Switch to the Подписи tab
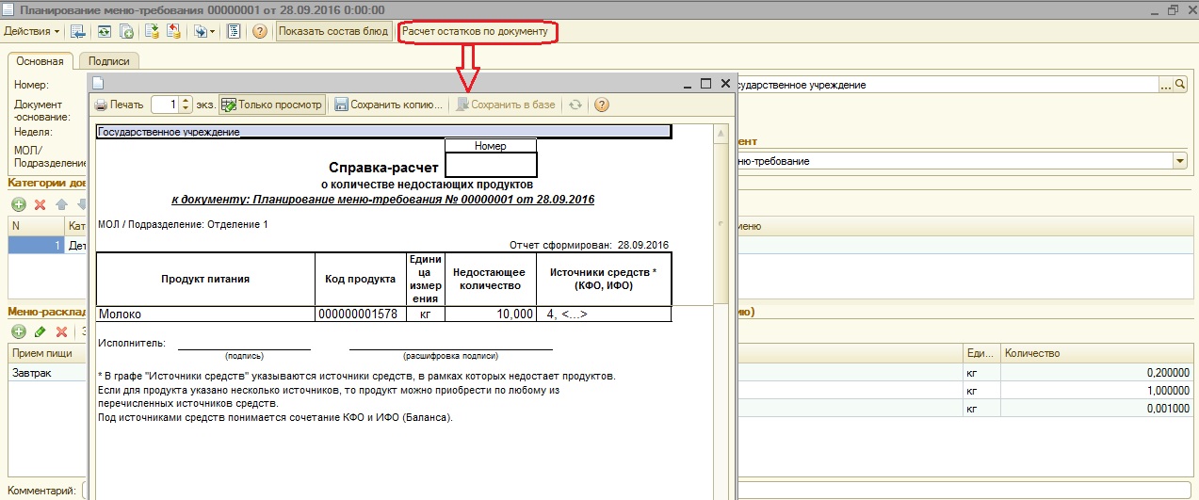 tap(107, 61)
